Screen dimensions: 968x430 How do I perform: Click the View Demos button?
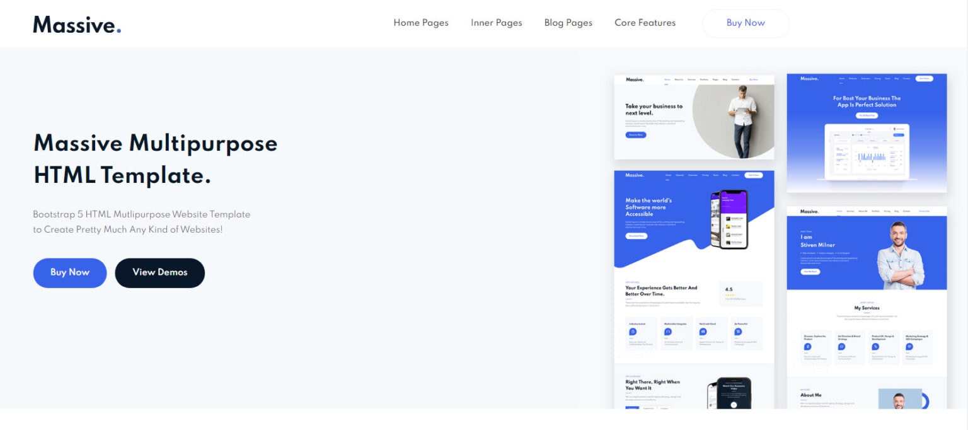pyautogui.click(x=159, y=272)
